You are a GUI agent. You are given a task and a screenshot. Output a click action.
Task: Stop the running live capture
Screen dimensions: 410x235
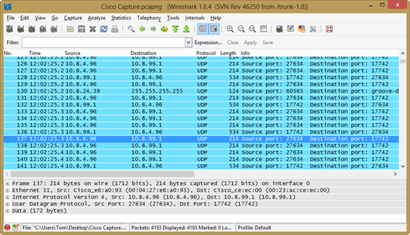point(43,29)
